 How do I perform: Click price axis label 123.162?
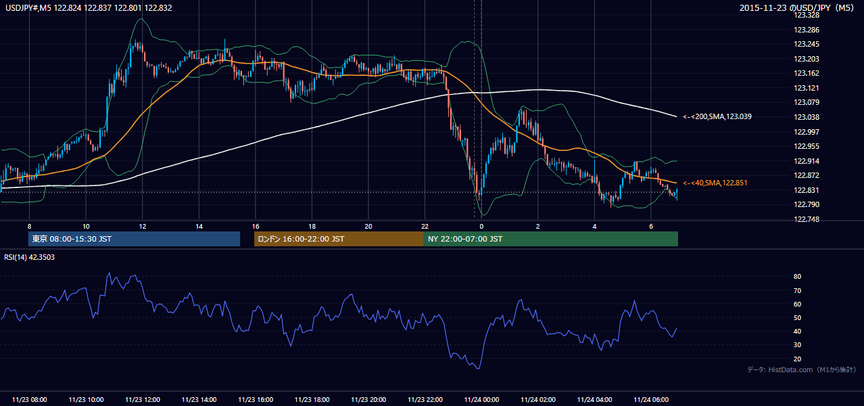(807, 73)
